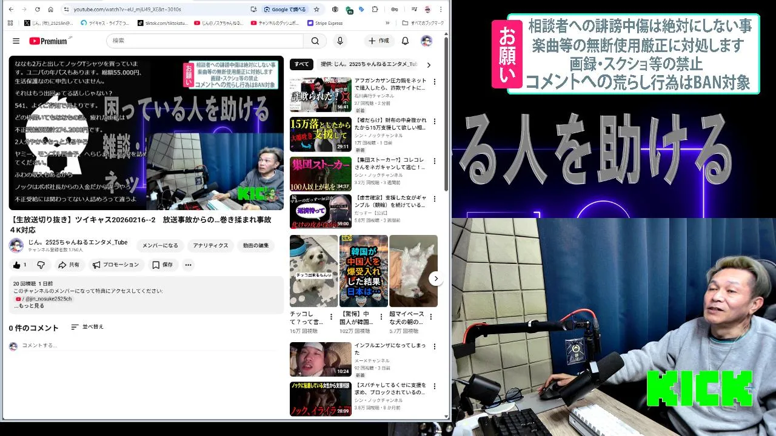The width and height of the screenshot is (776, 436).
Task: Open options menu for チッコして short
Action: (x=331, y=317)
